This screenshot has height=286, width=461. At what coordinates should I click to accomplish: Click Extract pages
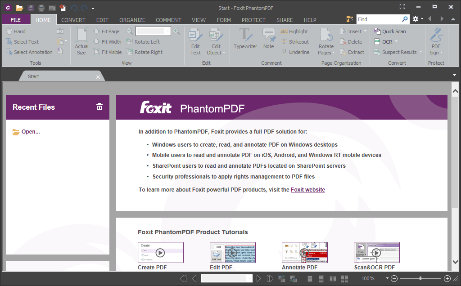click(352, 52)
